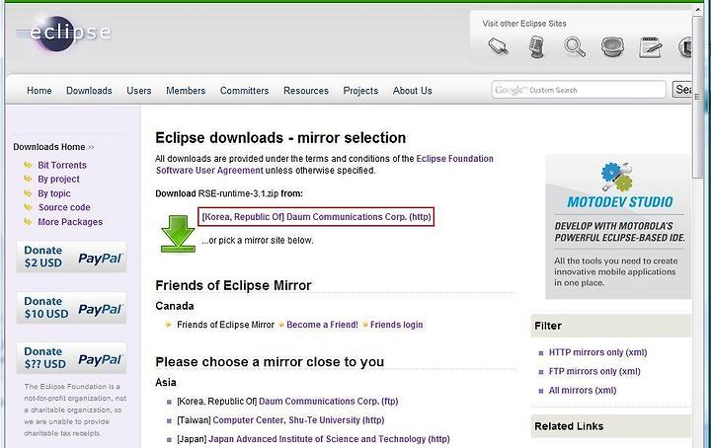Open the More Packages link

pos(70,222)
